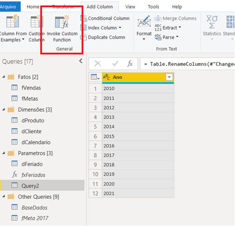The width and height of the screenshot is (235, 226).
Task: Cancel formula edit with X icon
Action: pyautogui.click(x=98, y=64)
